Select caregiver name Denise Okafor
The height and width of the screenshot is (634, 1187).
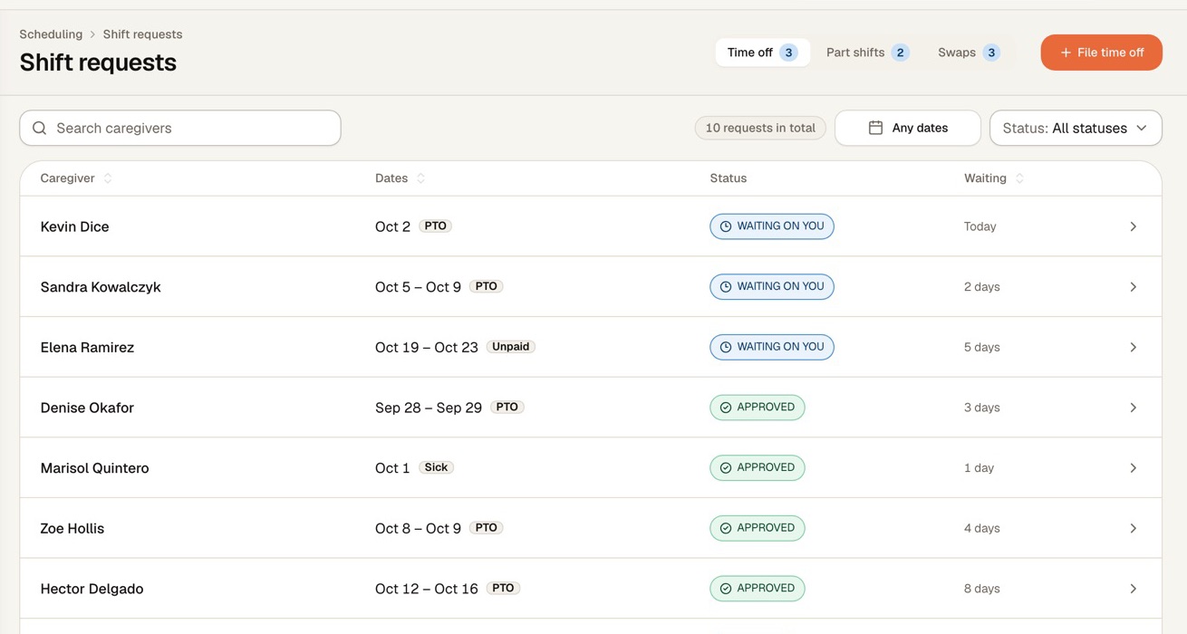pos(87,408)
